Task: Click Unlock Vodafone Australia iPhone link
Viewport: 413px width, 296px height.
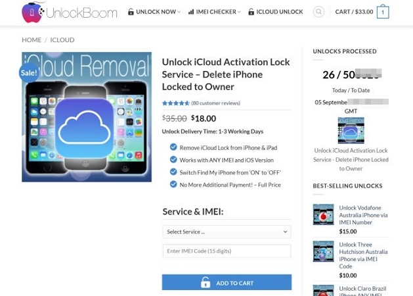Action: point(363,215)
